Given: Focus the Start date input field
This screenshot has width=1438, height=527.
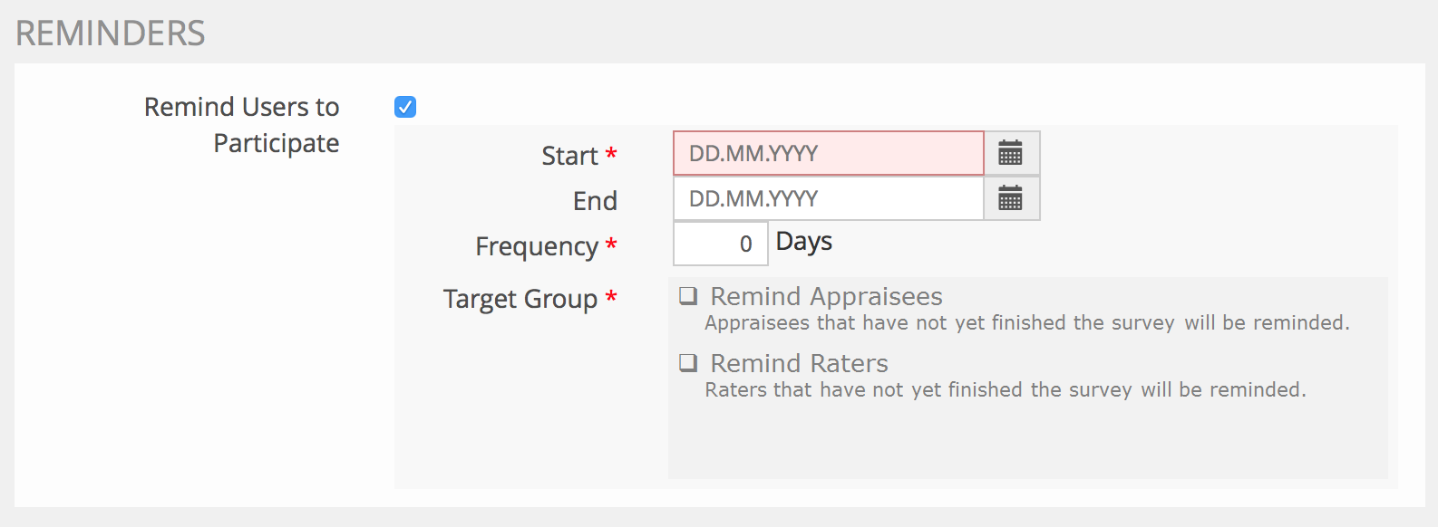Looking at the screenshot, I should 828,153.
